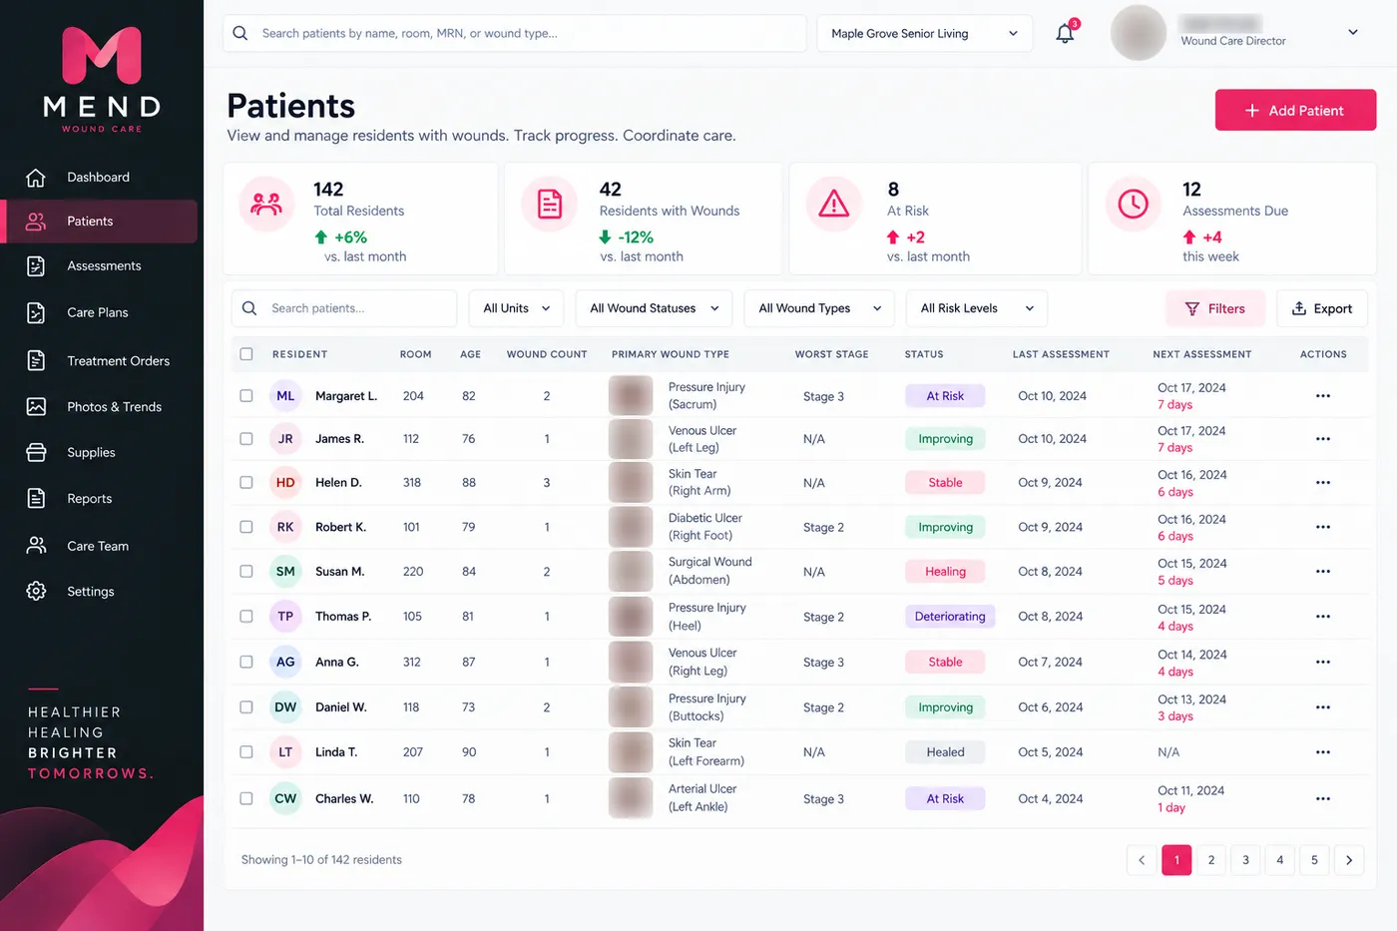Click the Assessments Due clock icon
The width and height of the screenshot is (1397, 931).
tap(1133, 204)
